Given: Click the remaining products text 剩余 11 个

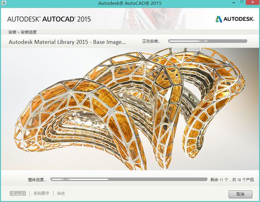Looking at the screenshot, I should coord(219,180).
